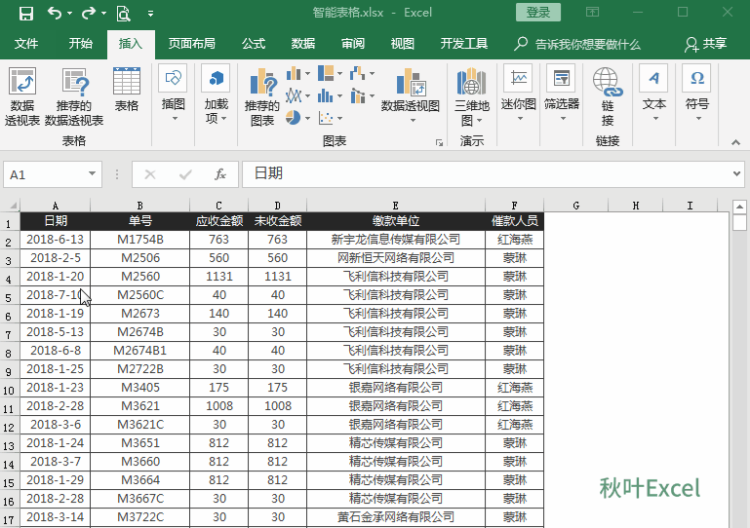Open the Sparklines (迷你图) dropdown

tap(518, 90)
